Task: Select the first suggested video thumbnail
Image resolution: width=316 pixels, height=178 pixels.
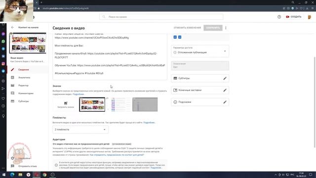Action: point(92,104)
